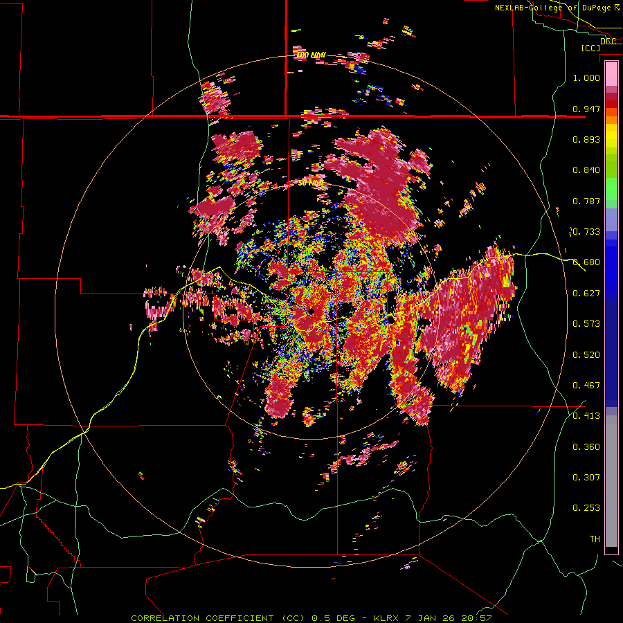Click the KLRX station identifier in footer
Screen dimensions: 623x623
click(387, 618)
